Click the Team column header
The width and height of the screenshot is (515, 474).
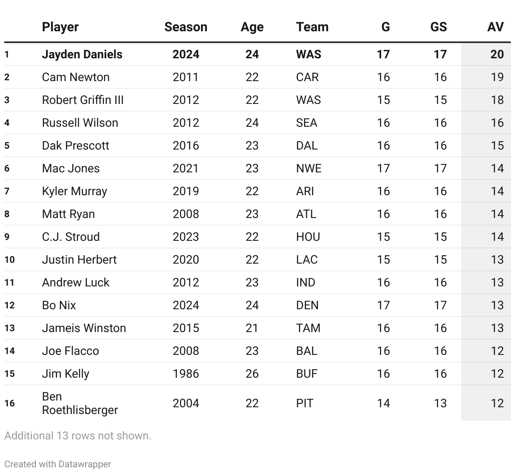pyautogui.click(x=312, y=27)
